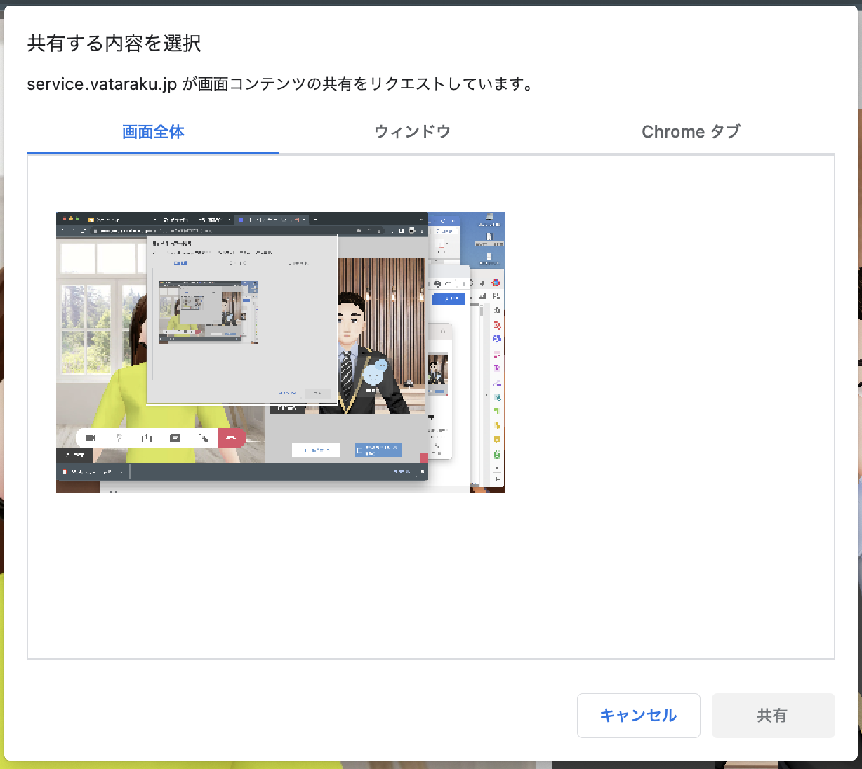Select the Chrome タブ tab

pos(691,132)
